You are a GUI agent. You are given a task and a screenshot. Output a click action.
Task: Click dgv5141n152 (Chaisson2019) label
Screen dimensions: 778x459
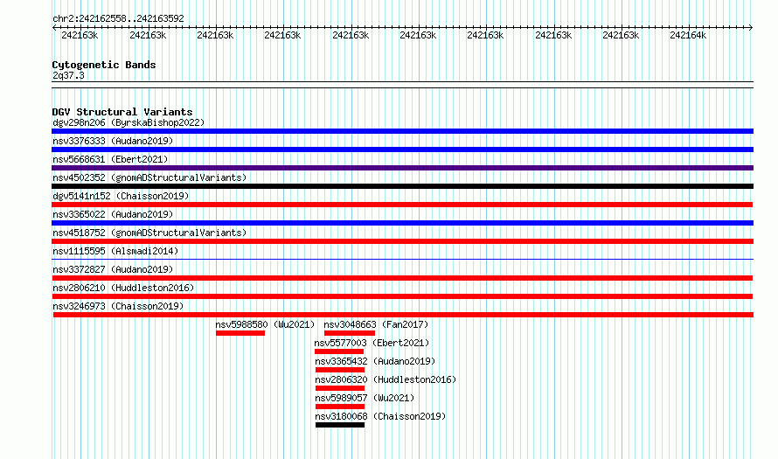point(121,196)
